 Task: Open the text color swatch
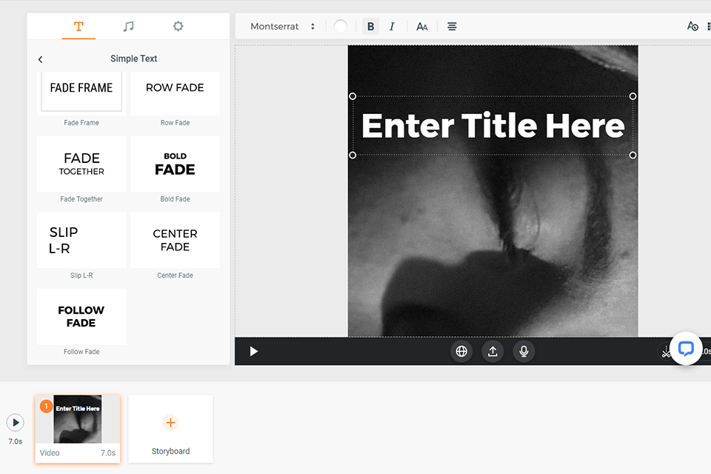coord(341,26)
